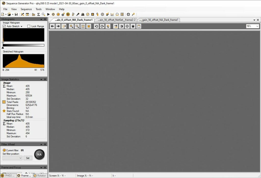Click the star detection icon
Image resolution: width=261 pixels, height=178 pixels.
pyautogui.click(x=133, y=26)
